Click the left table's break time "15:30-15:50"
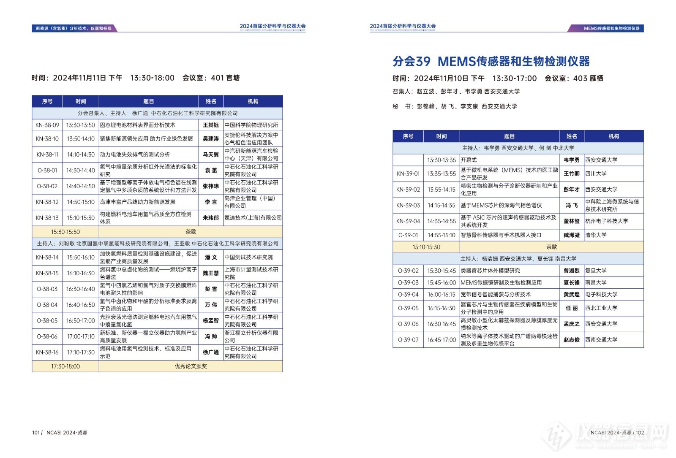The height and width of the screenshot is (458, 676). click(x=65, y=232)
